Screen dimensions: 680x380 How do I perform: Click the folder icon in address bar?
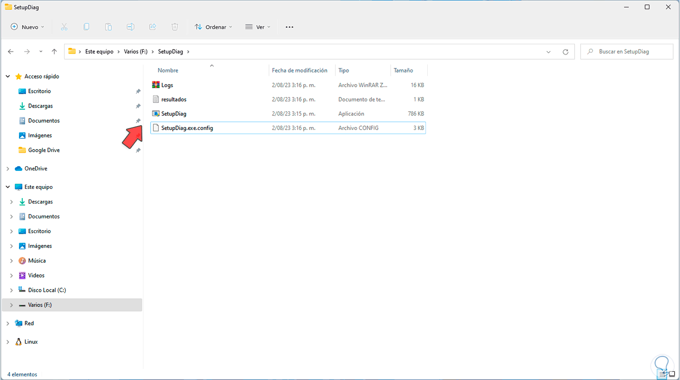(x=72, y=51)
